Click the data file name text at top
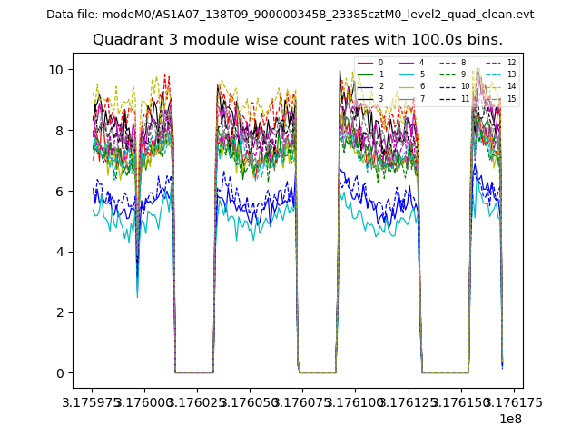581x436 pixels. 290,15
